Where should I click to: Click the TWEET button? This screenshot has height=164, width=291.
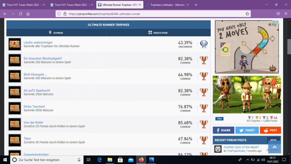pos(246,130)
